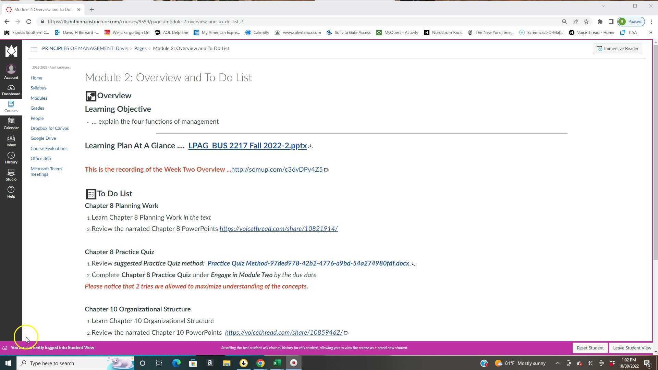Click the Leave Student View button
This screenshot has height=370, width=658.
click(632, 348)
